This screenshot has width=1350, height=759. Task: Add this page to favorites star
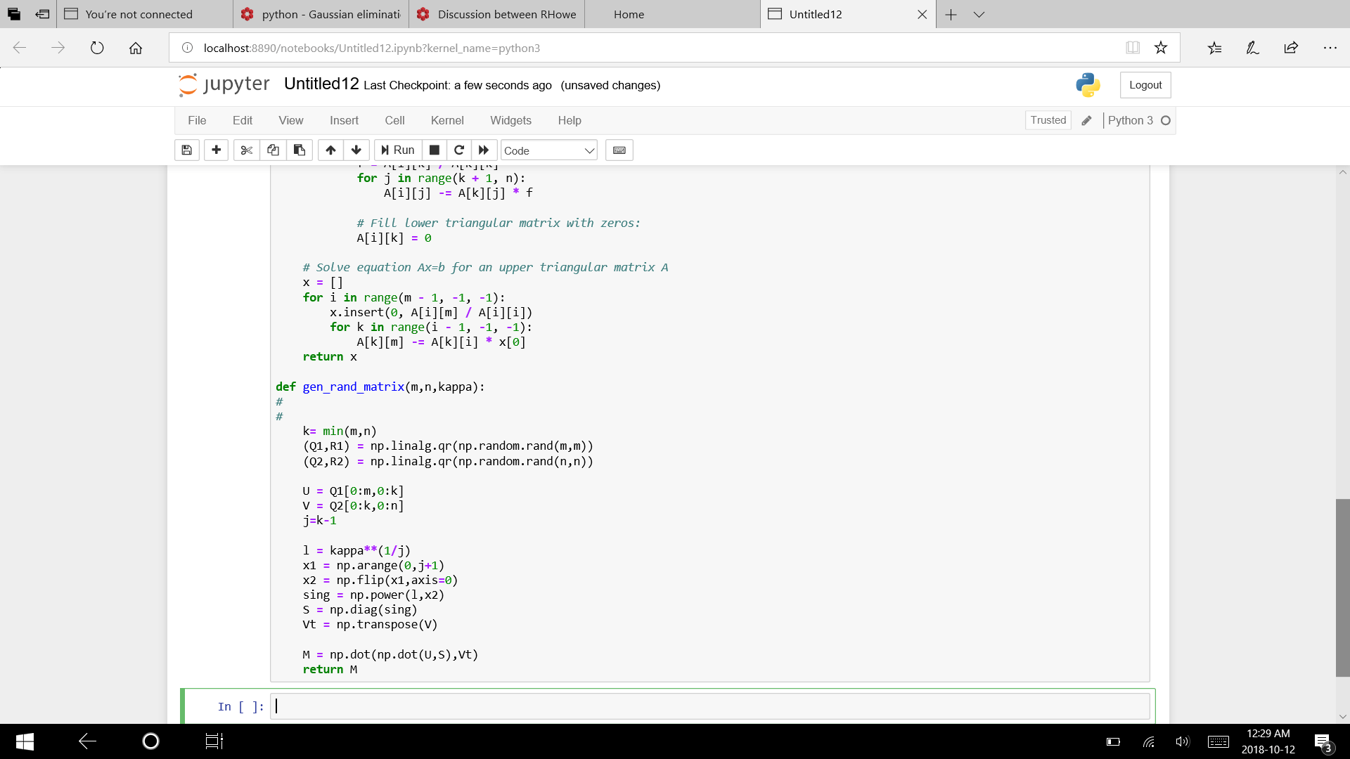1161,47
